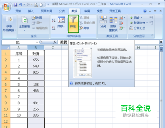
Task: Click the consolidate data icon
Action: (x=121, y=23)
